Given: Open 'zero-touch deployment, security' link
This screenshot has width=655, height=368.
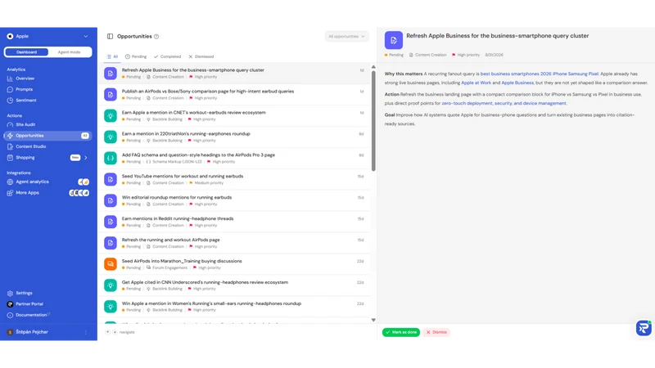Looking at the screenshot, I should coord(504,103).
